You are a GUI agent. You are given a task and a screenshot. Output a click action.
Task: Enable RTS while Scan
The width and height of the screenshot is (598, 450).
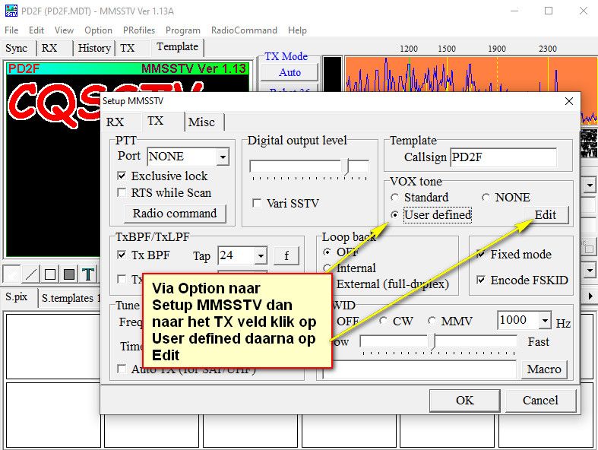click(x=122, y=193)
